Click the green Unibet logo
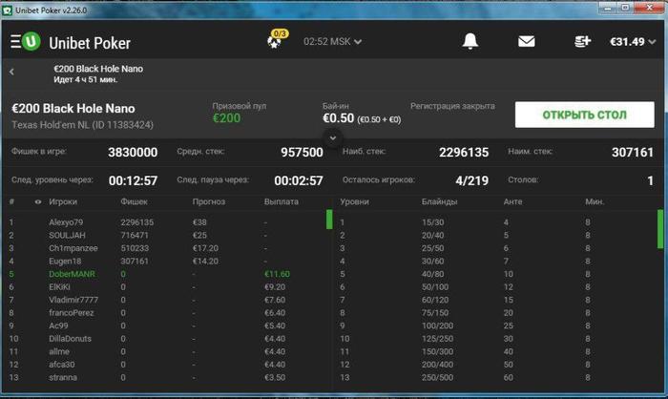 pos(31,41)
